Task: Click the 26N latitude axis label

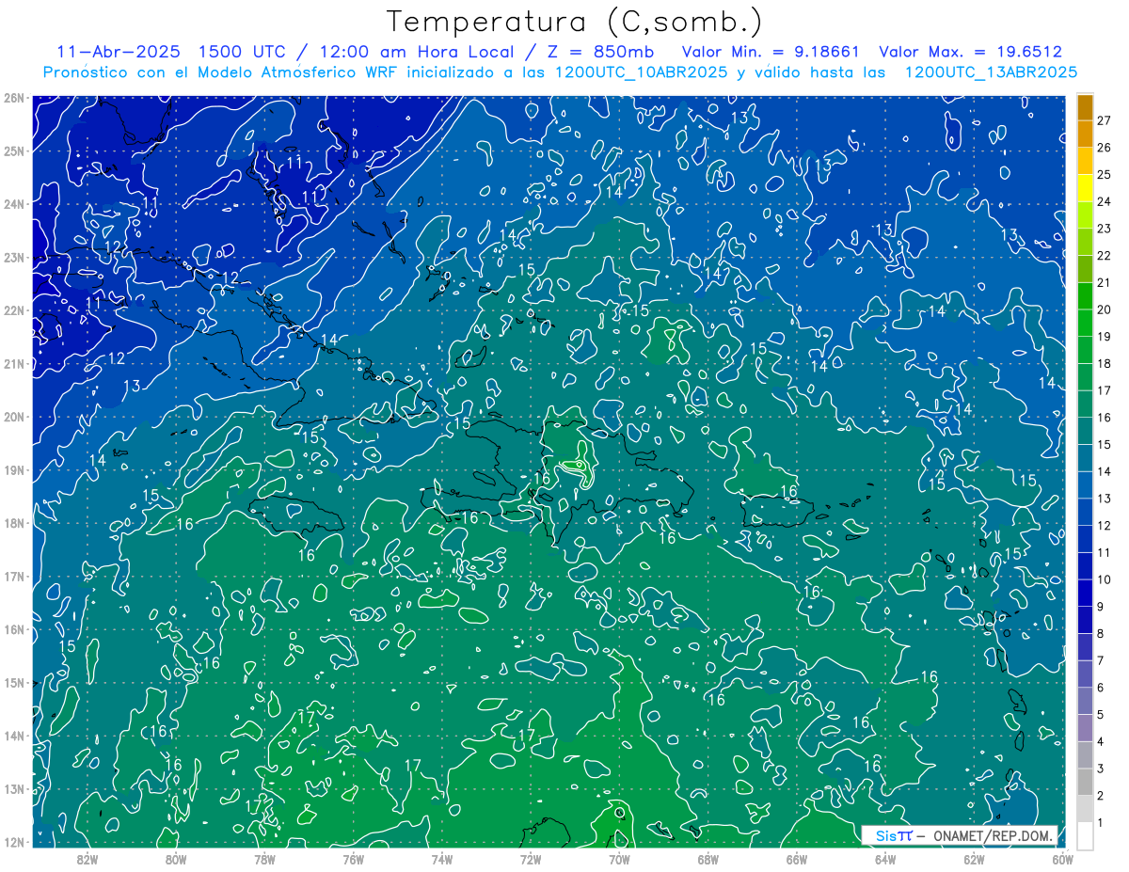Action: point(13,98)
